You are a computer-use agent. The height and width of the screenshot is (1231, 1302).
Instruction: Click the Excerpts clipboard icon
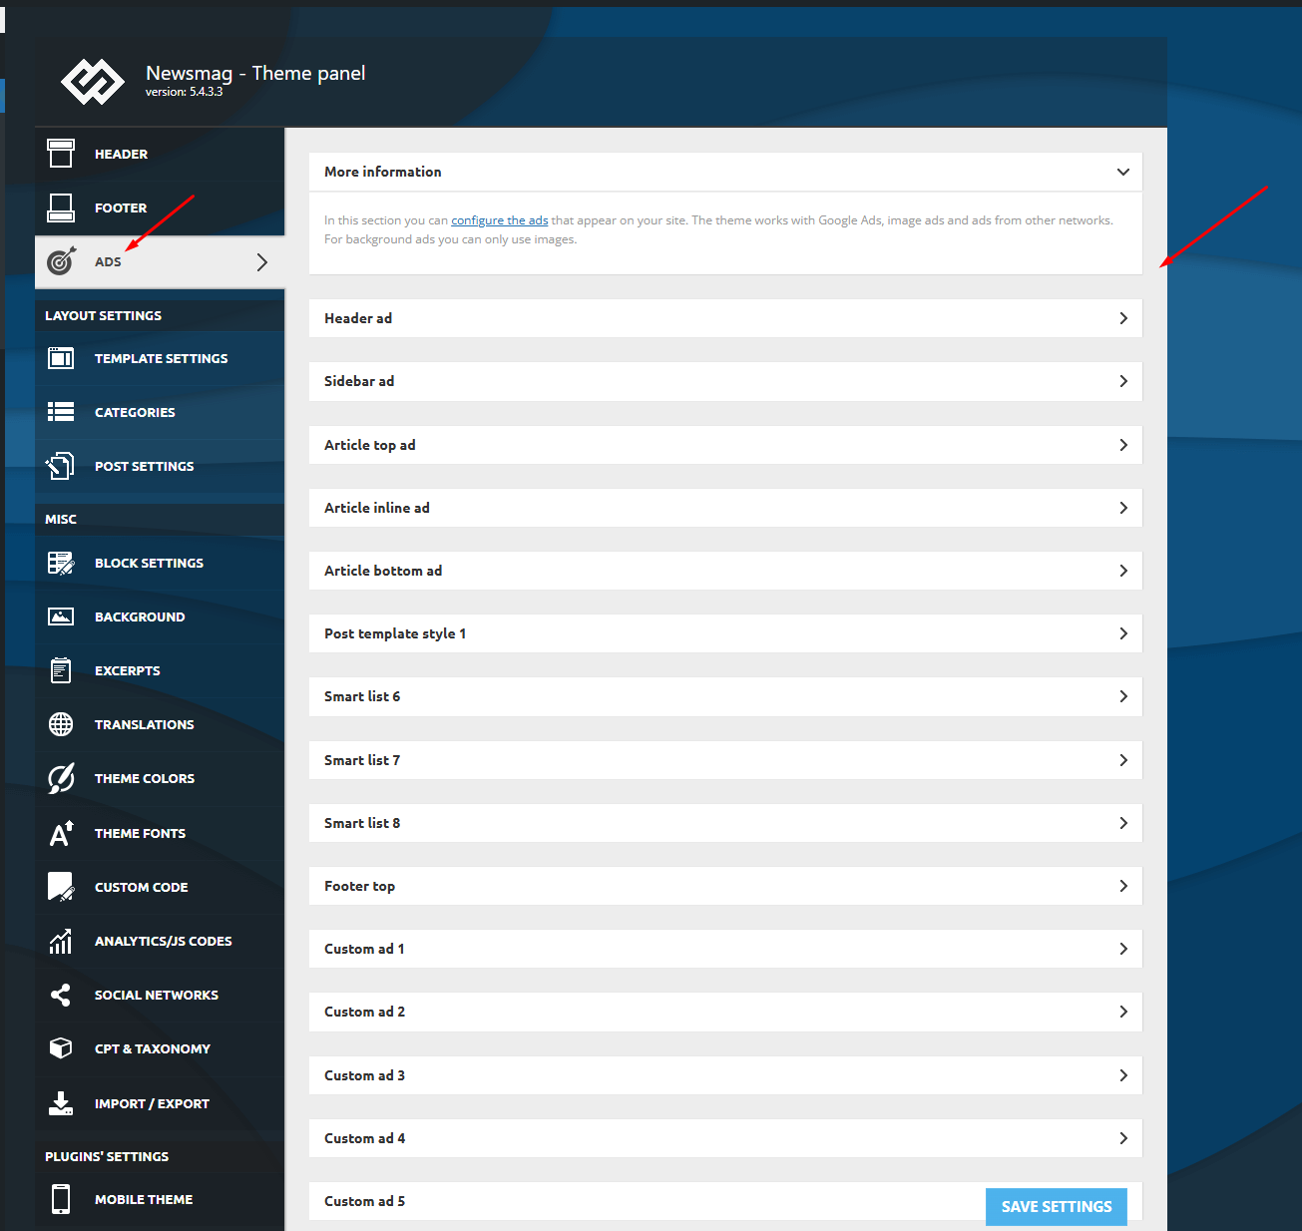coord(61,670)
